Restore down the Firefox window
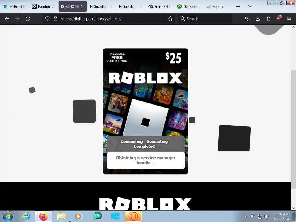Viewport: 296px width, 222px height. tap(281, 3)
